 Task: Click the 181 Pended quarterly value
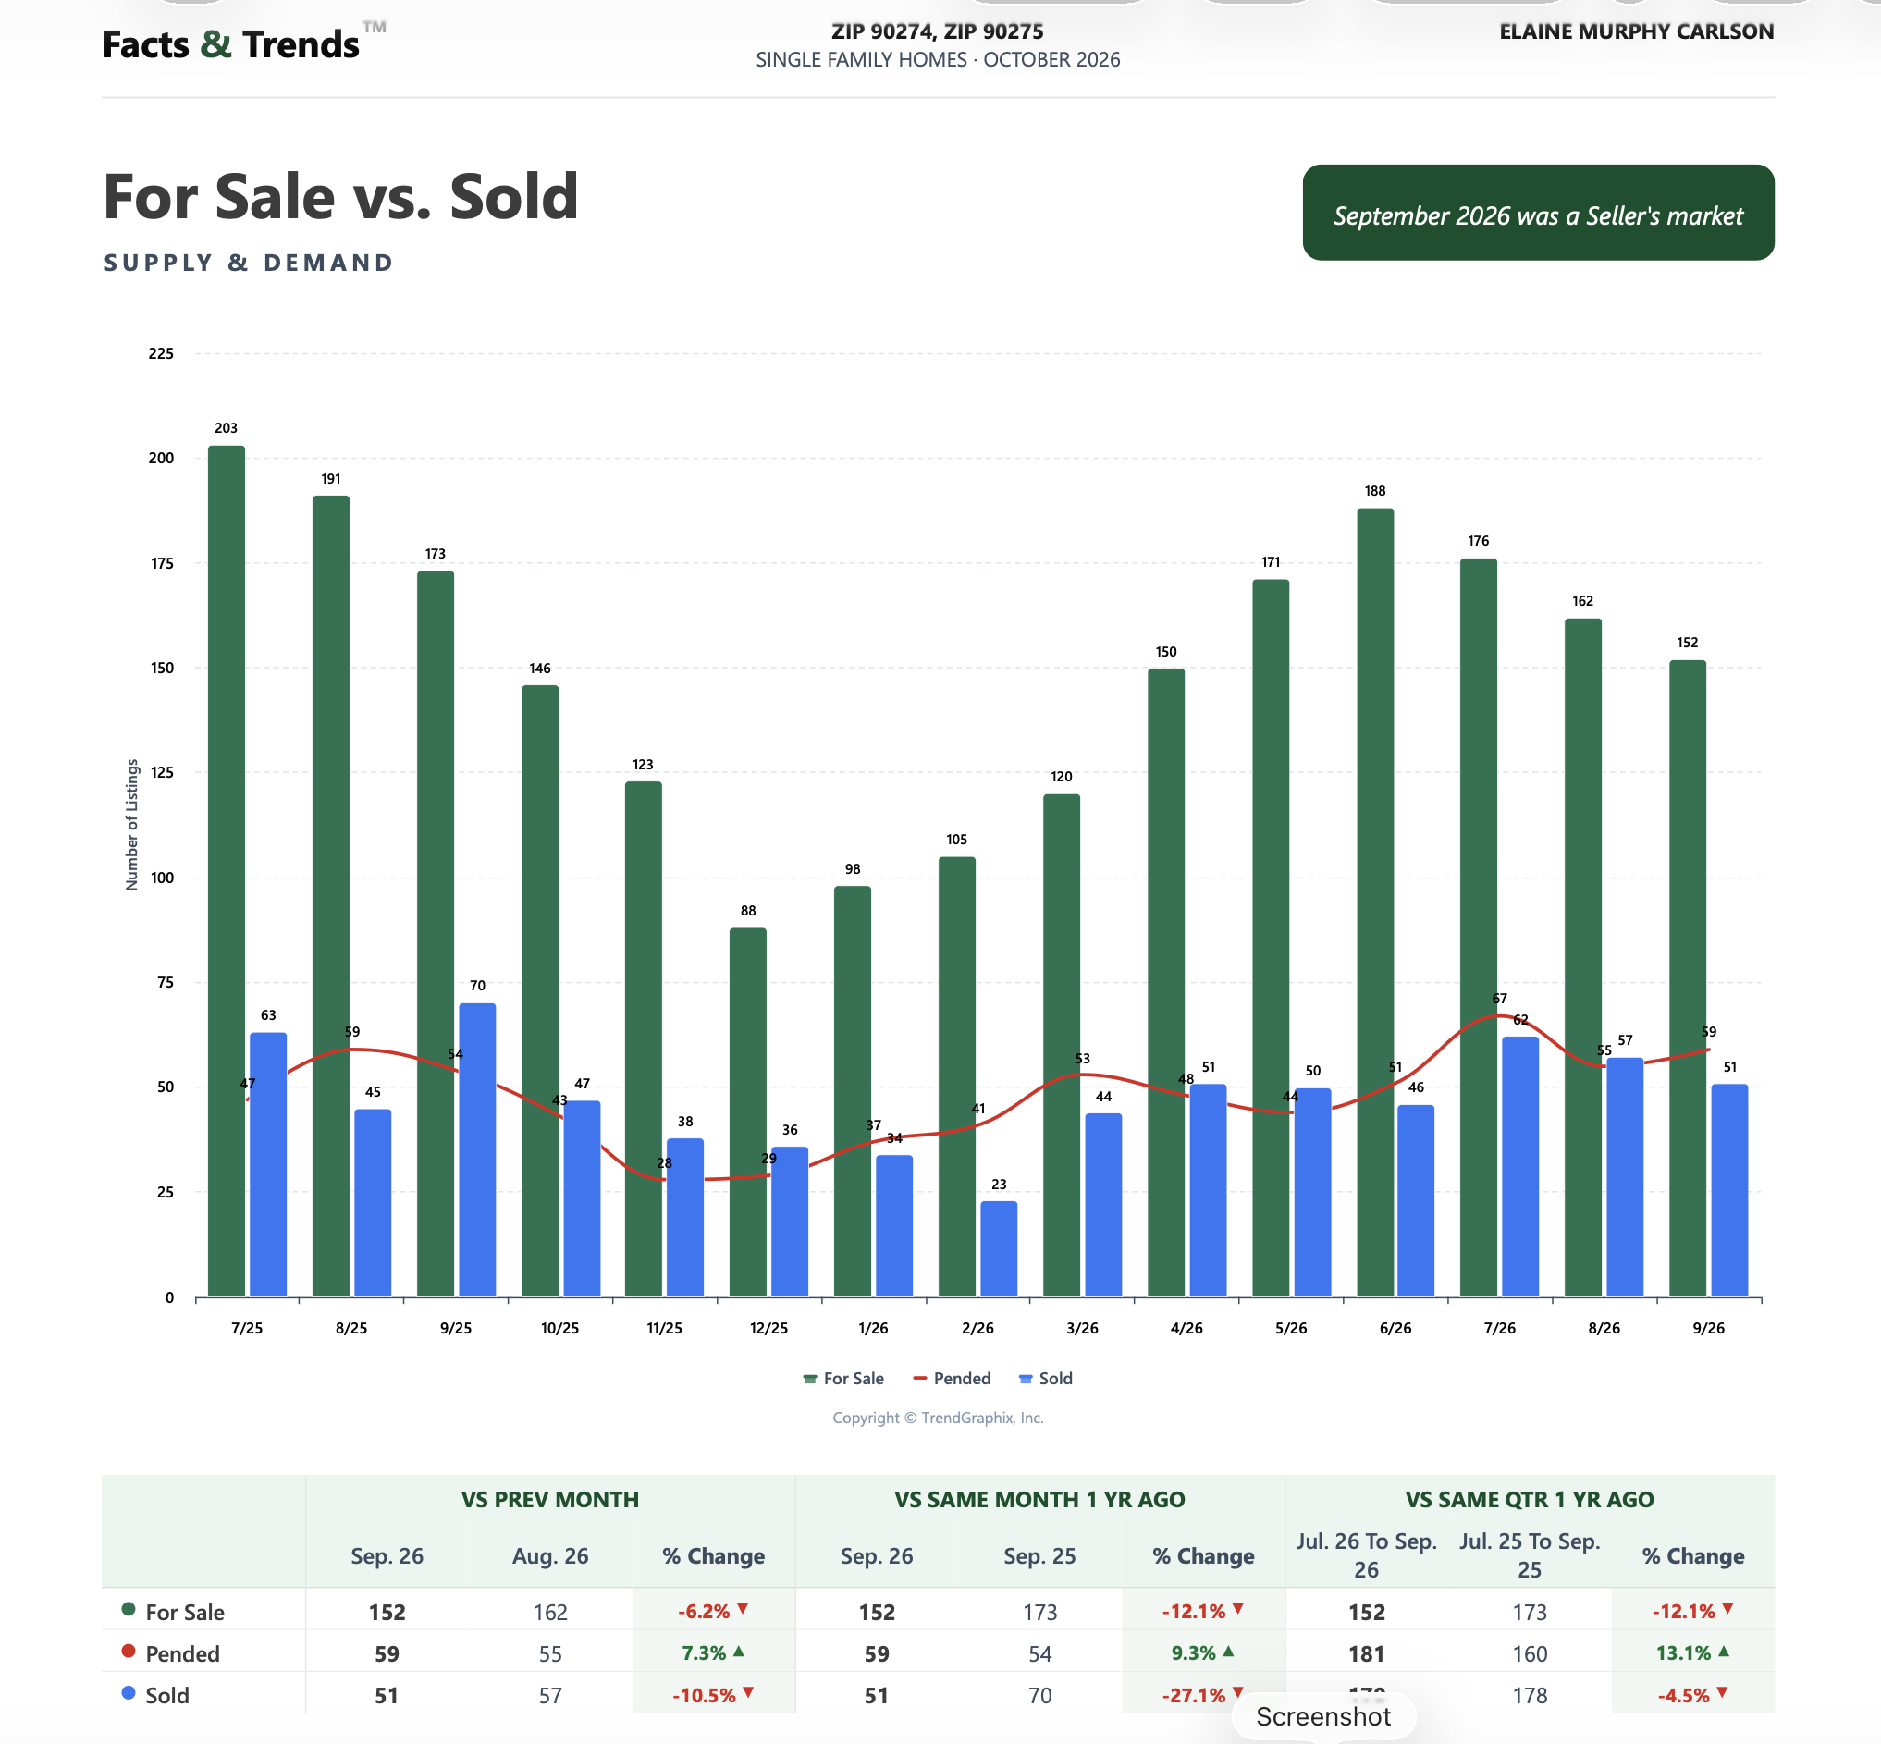pyautogui.click(x=1366, y=1653)
